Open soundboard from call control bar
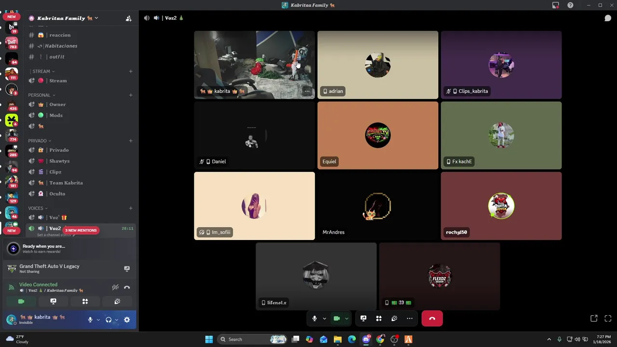Screen dimensions: 617x347 coord(394,319)
